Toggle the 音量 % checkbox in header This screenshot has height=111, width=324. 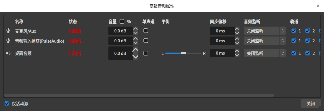click(x=122, y=21)
